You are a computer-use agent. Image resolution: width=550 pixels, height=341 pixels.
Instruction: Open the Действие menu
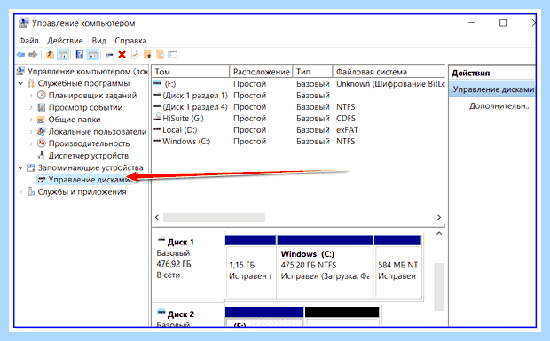(65, 41)
